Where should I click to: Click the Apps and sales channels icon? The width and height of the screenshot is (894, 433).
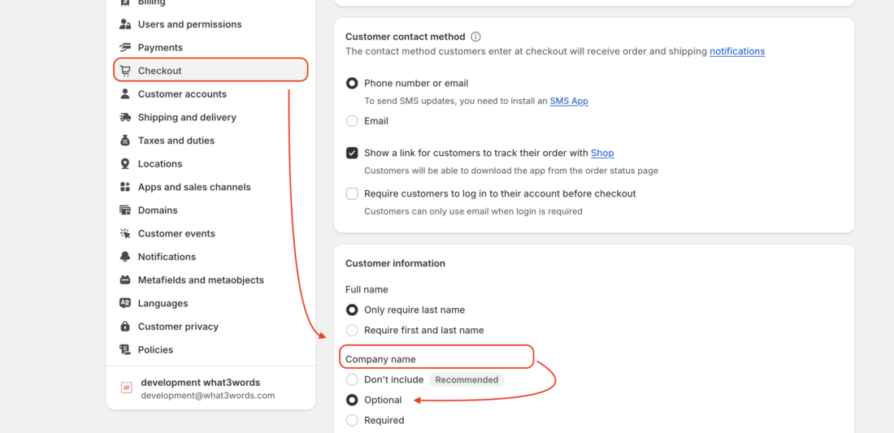tap(125, 187)
